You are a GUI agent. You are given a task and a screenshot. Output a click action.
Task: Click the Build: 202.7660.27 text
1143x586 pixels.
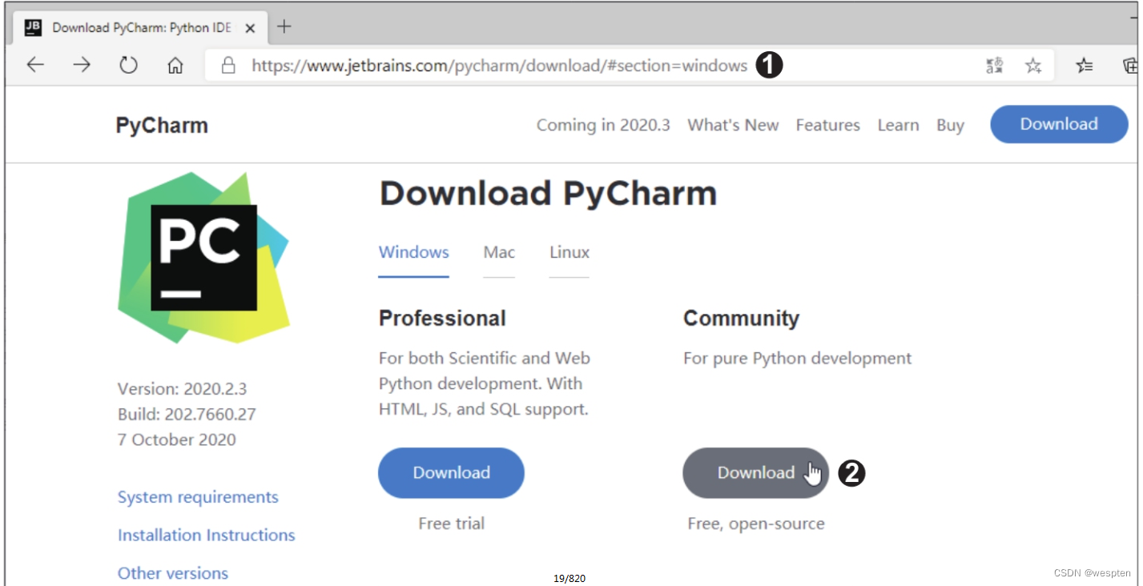(x=187, y=415)
